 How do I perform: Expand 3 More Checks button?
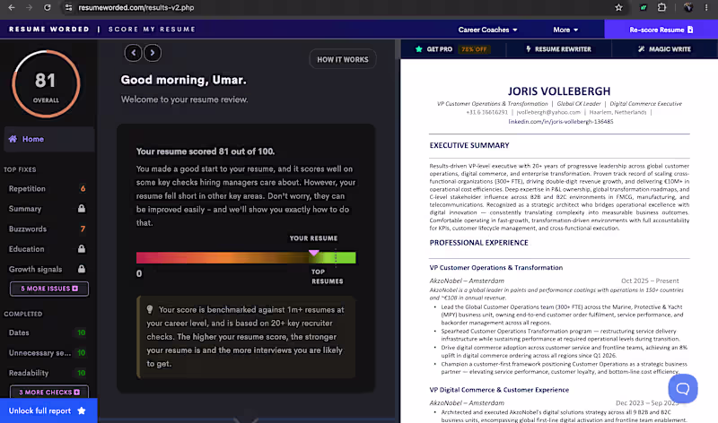[49, 393]
